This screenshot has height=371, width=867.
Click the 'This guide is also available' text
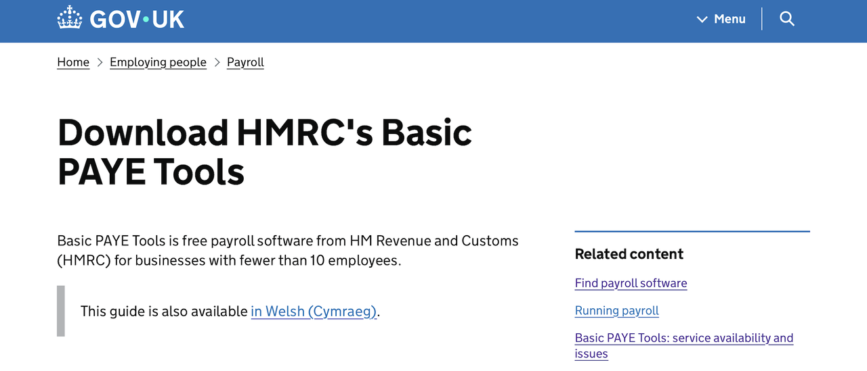pos(164,312)
